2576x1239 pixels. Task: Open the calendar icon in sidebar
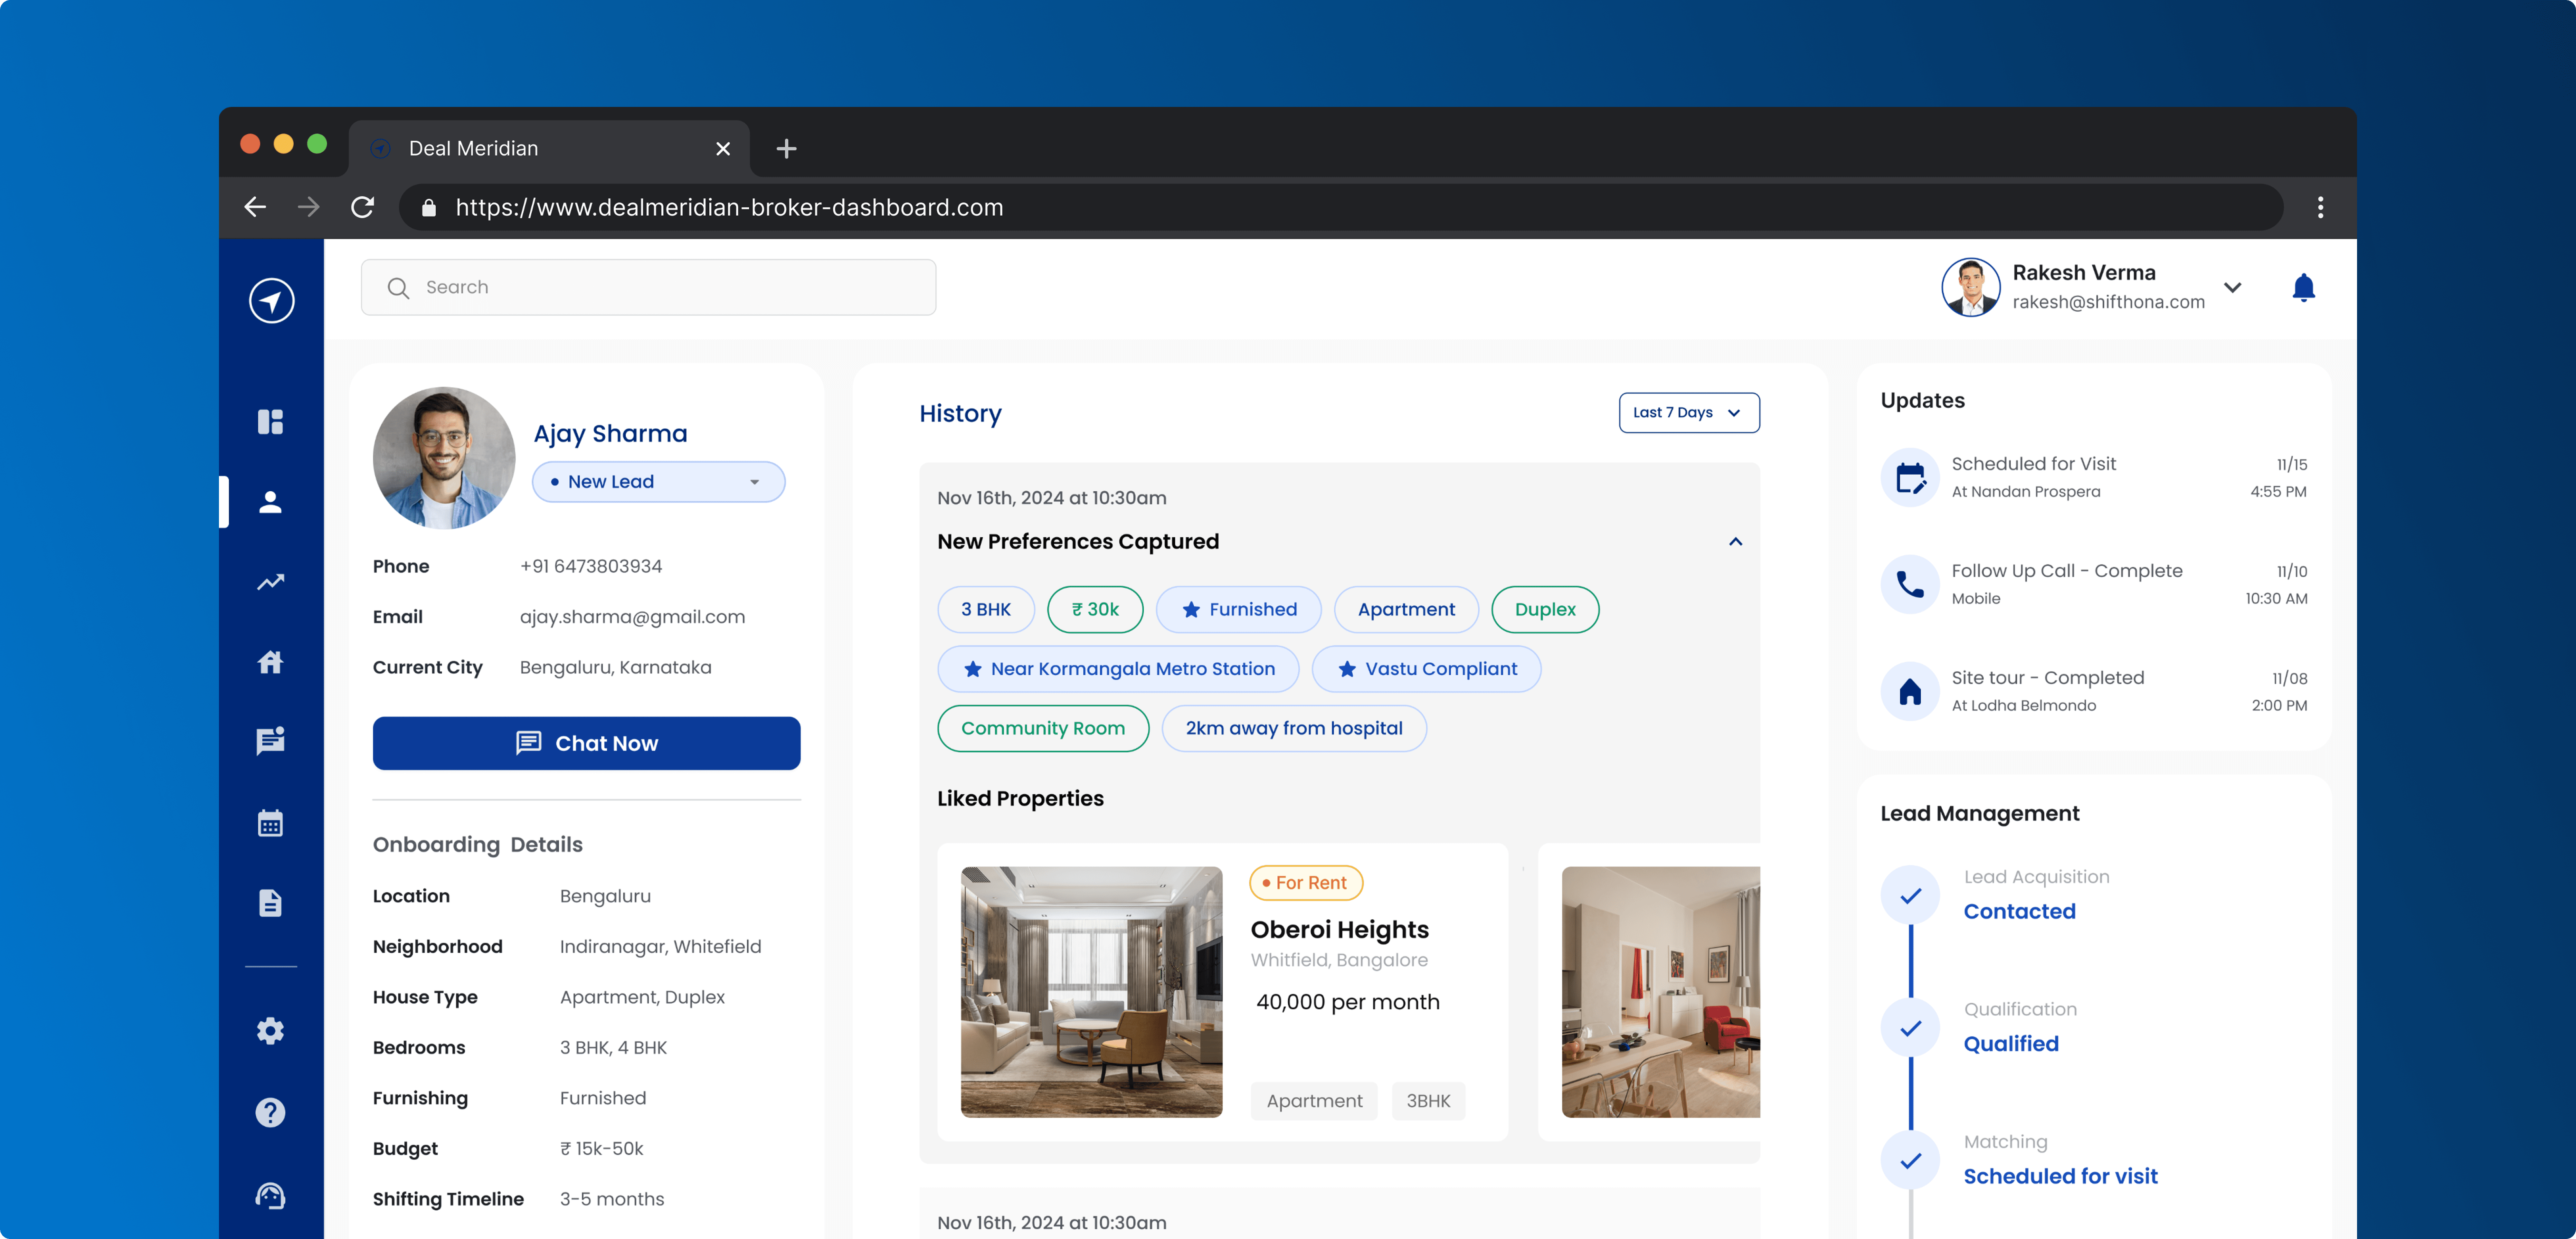pyautogui.click(x=270, y=823)
